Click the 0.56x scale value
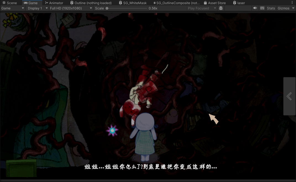 153,8
